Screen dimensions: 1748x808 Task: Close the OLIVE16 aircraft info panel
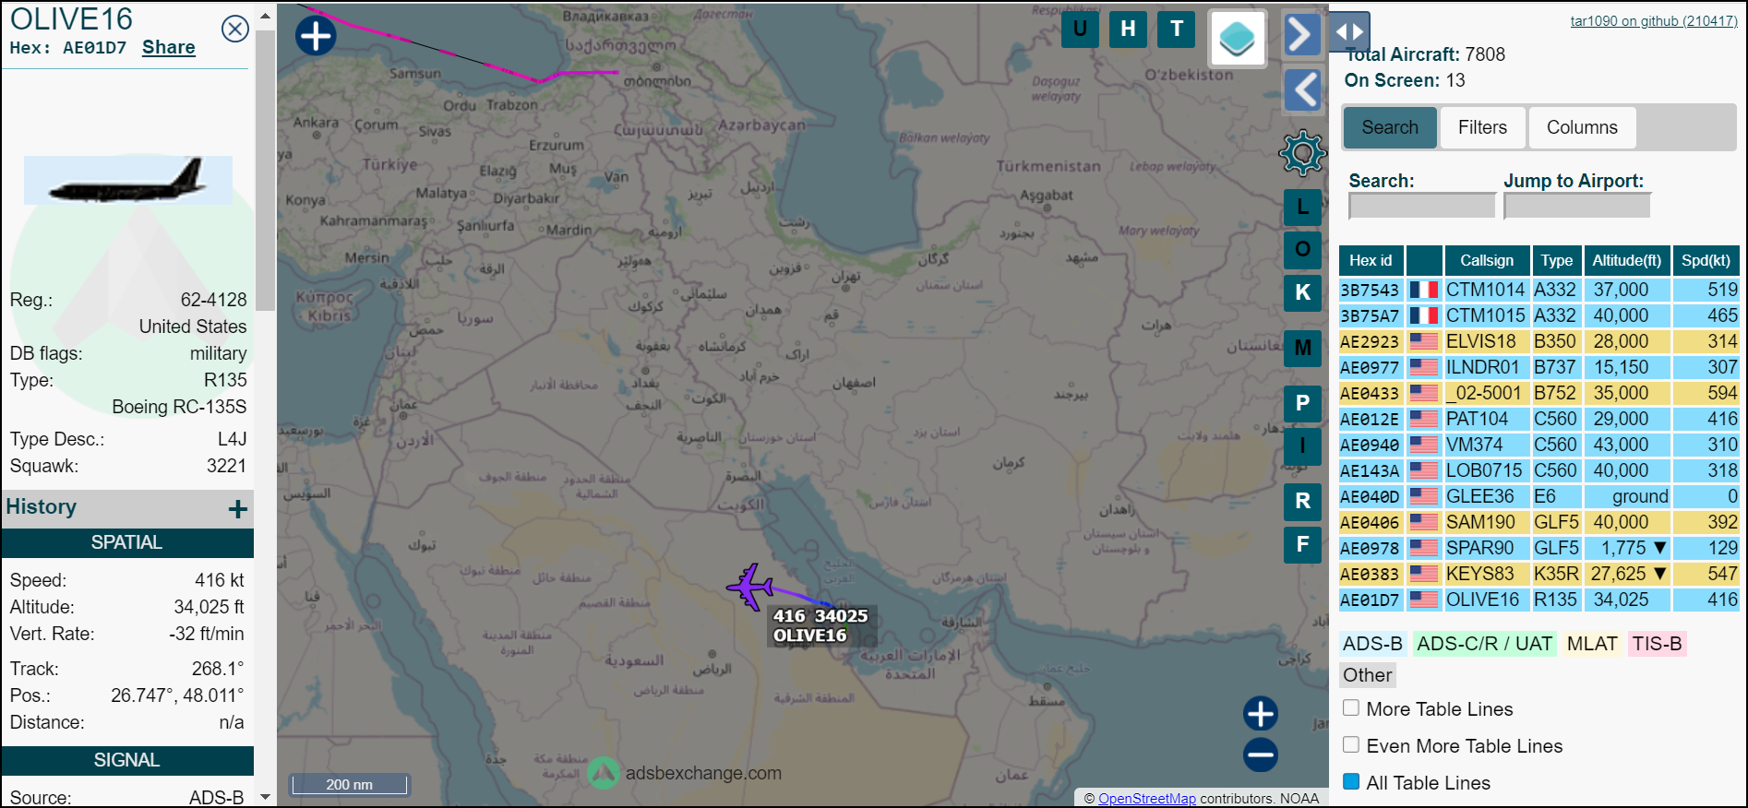click(x=235, y=30)
